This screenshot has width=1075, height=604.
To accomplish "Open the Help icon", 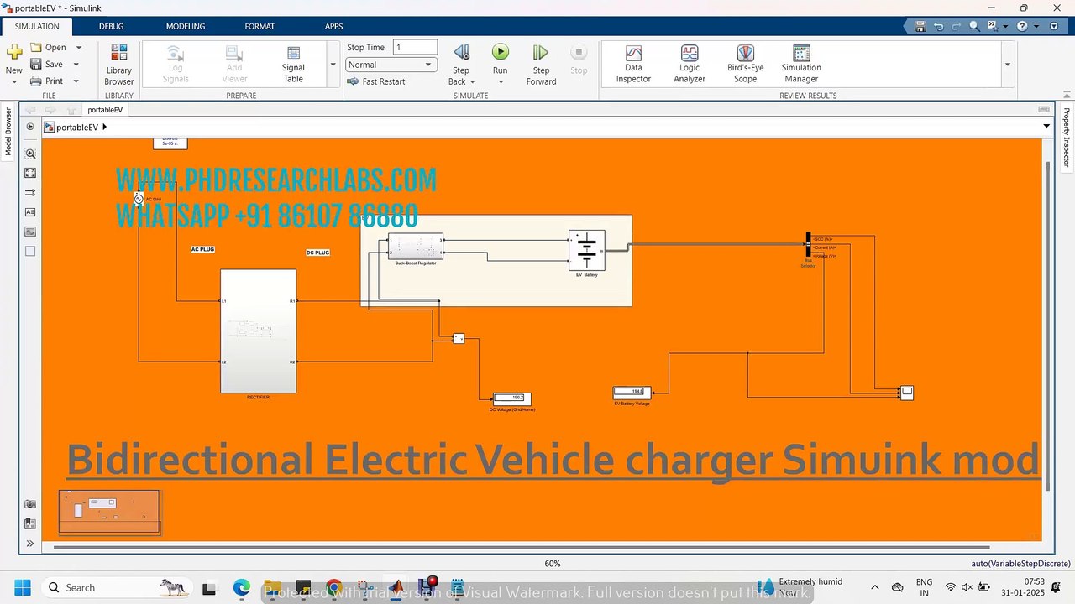I will pyautogui.click(x=1022, y=26).
